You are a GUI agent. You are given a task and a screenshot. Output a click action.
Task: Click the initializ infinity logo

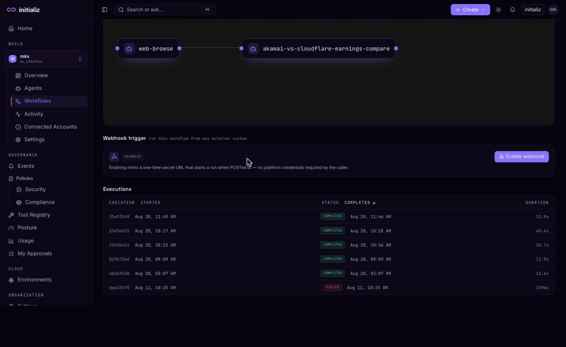11,10
